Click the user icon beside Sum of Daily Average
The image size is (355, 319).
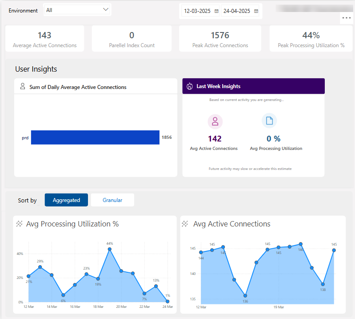(23, 86)
